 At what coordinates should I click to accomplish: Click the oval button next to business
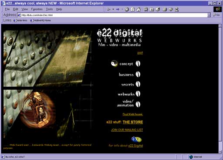[138, 74]
